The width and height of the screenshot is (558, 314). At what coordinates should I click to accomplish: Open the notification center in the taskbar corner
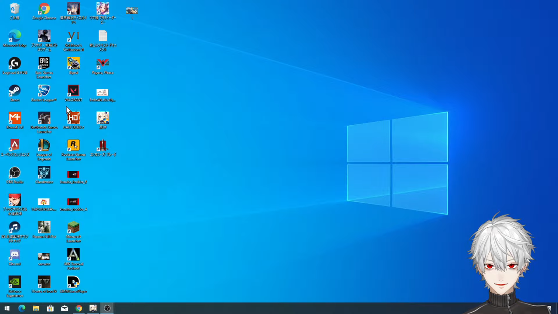(x=549, y=308)
